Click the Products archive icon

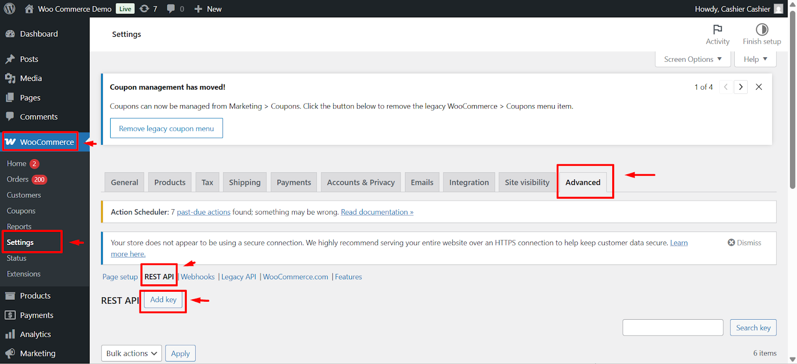pyautogui.click(x=10, y=296)
